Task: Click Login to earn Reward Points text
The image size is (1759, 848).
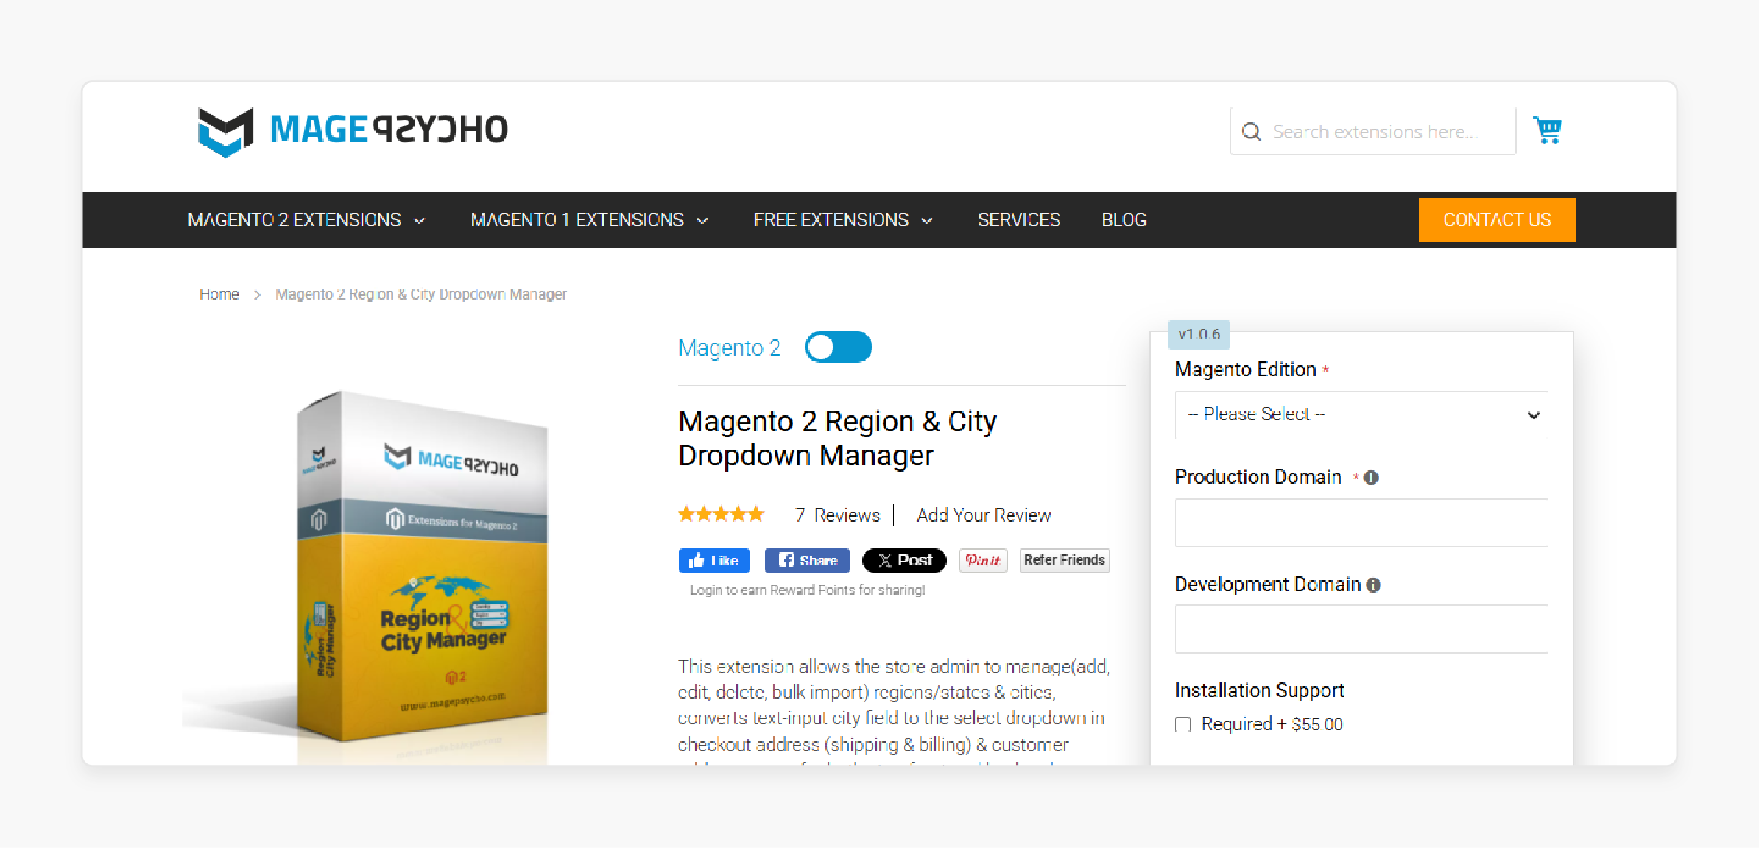Action: (808, 590)
